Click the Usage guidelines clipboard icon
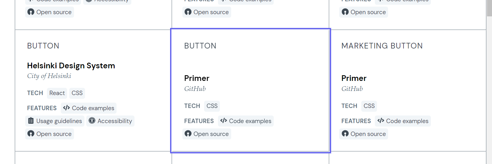This screenshot has width=492, height=164. (x=31, y=121)
